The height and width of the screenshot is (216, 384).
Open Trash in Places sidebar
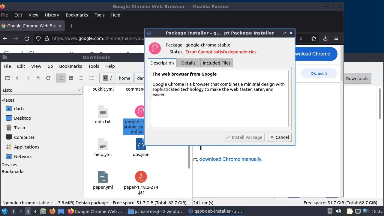pos(19,128)
